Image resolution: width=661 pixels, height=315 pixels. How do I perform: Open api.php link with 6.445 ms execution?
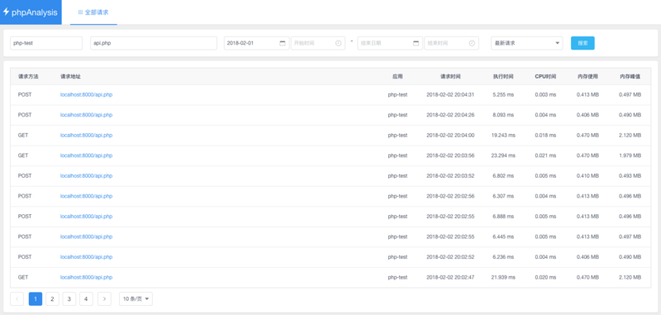(x=87, y=237)
